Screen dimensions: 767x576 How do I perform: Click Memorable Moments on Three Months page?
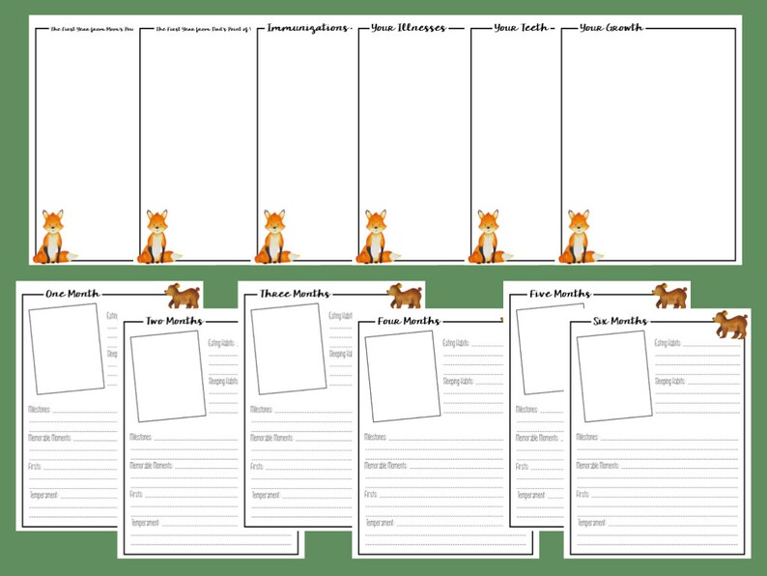(272, 438)
